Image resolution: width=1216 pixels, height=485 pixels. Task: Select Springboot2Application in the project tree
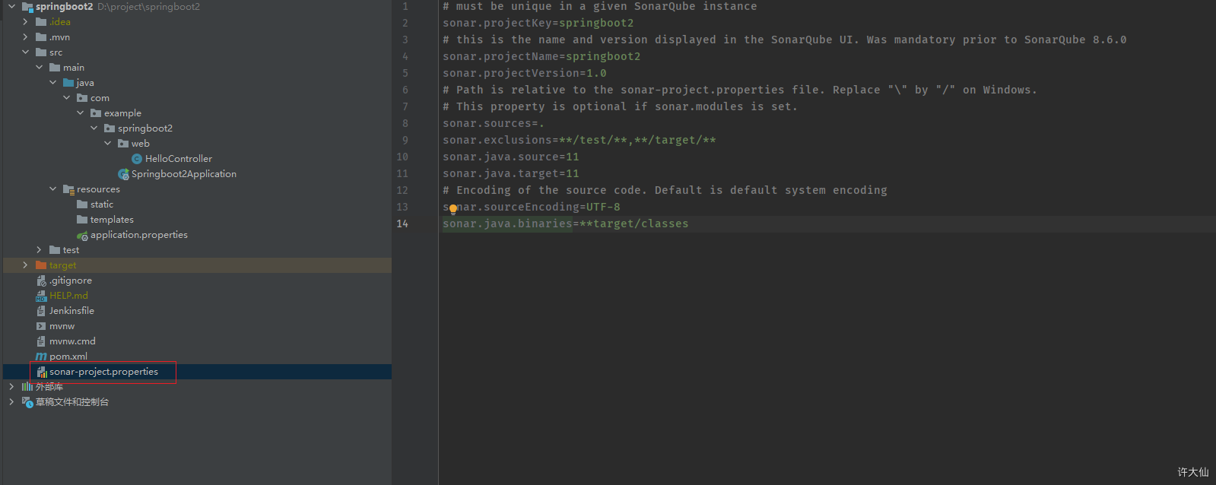pyautogui.click(x=184, y=174)
